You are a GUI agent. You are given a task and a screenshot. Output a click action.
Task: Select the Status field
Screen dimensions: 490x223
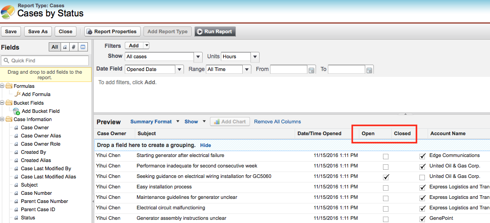[28, 218]
